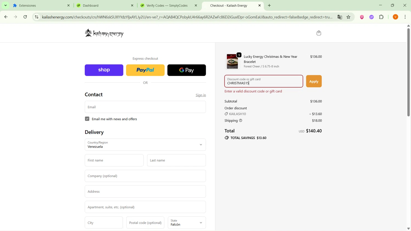Pay with PayPal express button
Image resolution: width=411 pixels, height=231 pixels.
pos(145,70)
